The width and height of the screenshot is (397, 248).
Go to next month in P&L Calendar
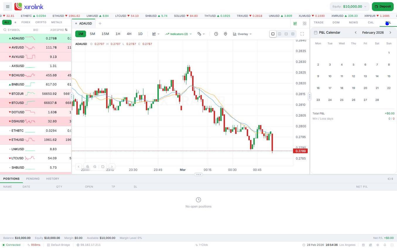click(x=390, y=33)
